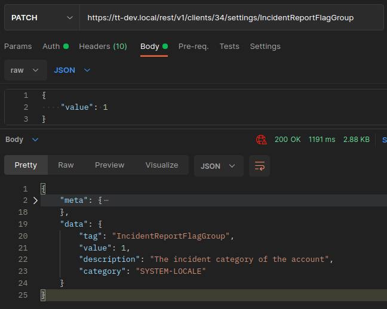387x309 pixels.
Task: Click the 200 OK status text
Action: 287,140
